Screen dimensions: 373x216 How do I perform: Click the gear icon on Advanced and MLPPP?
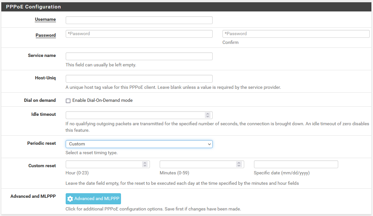pyautogui.click(x=70, y=199)
